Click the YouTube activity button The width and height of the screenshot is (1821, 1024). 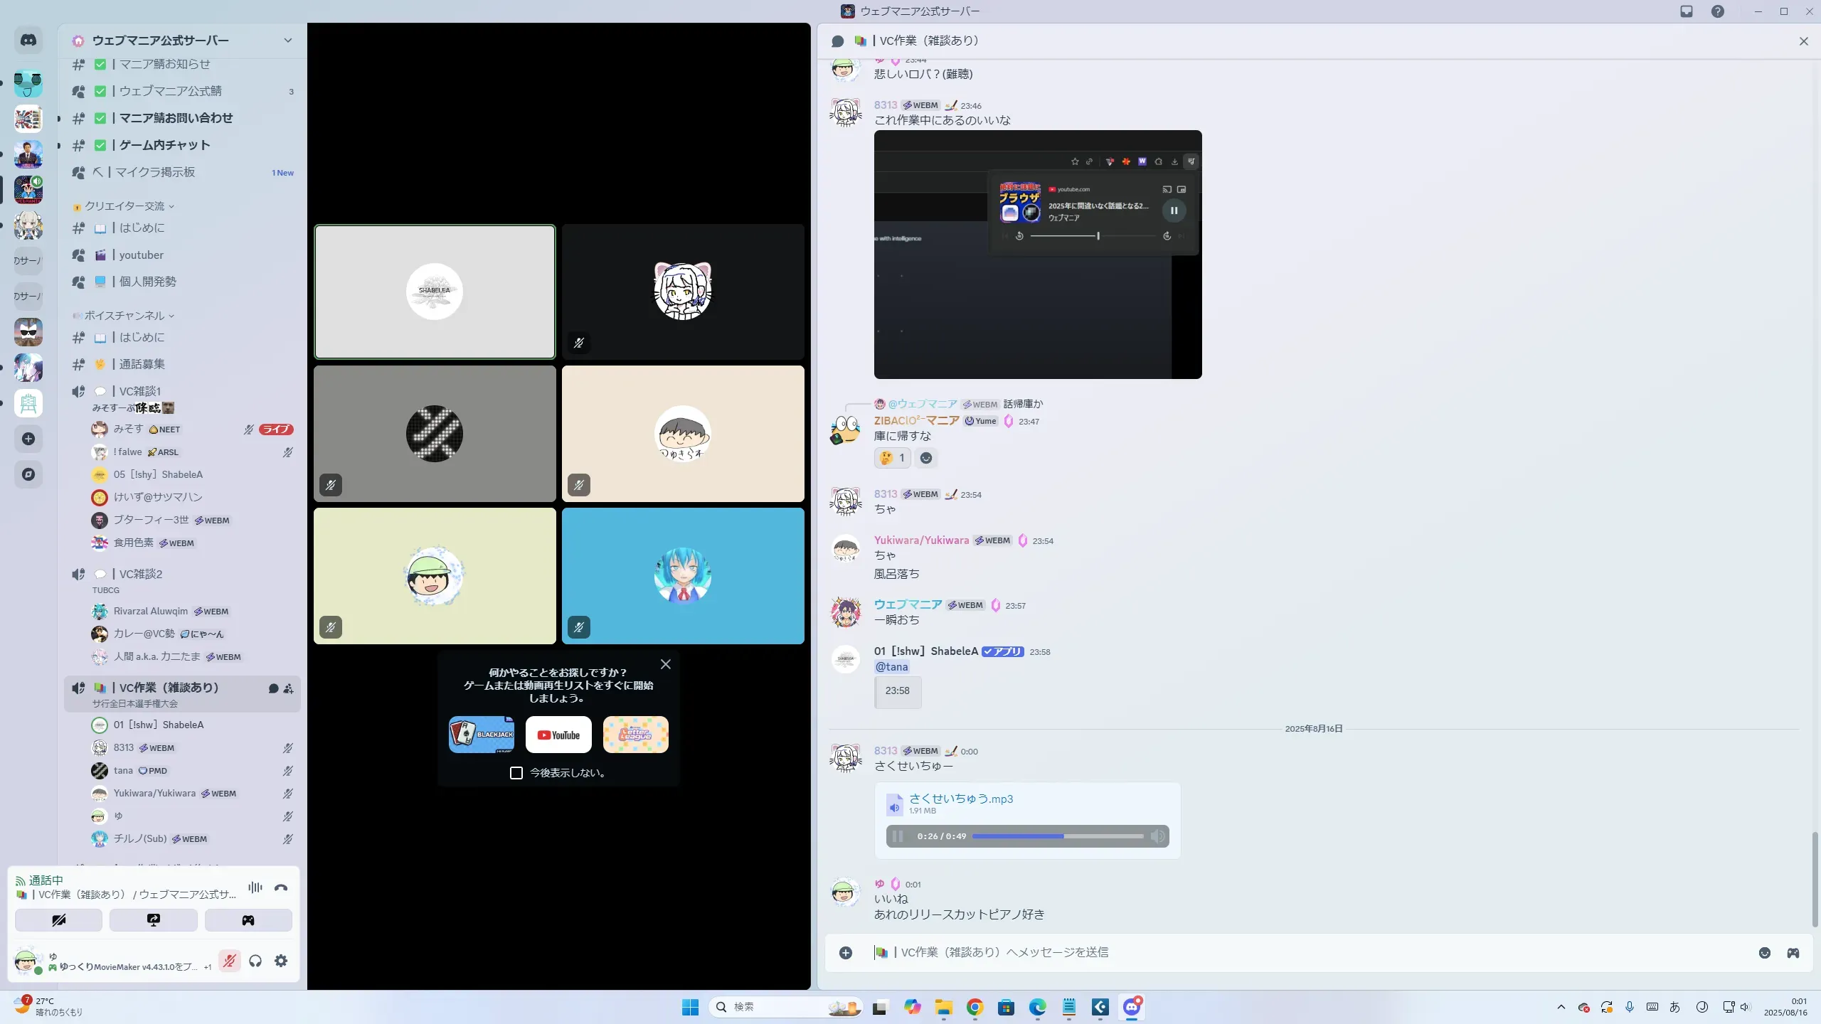tap(558, 735)
